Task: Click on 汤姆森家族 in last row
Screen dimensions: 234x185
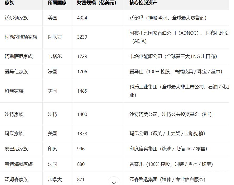Action: tap(16, 179)
